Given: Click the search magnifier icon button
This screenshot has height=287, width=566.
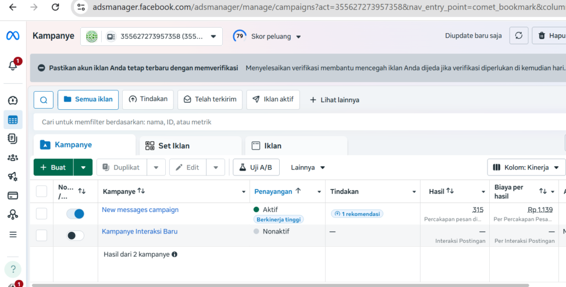Looking at the screenshot, I should [x=44, y=100].
